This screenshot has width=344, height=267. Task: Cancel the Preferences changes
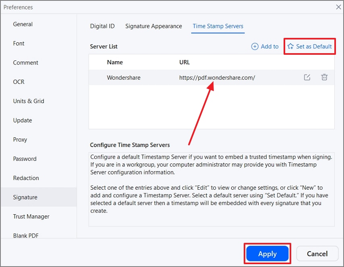pyautogui.click(x=317, y=254)
